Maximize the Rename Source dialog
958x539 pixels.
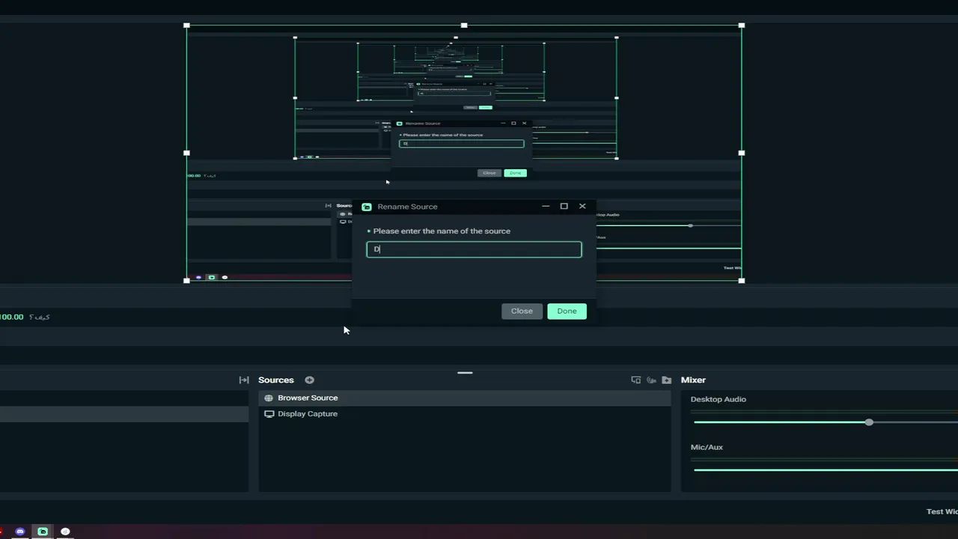click(x=564, y=206)
